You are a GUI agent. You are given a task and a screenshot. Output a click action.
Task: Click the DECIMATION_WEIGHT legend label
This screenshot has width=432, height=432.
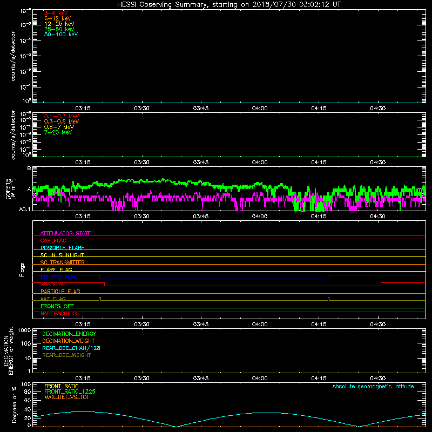point(69,341)
